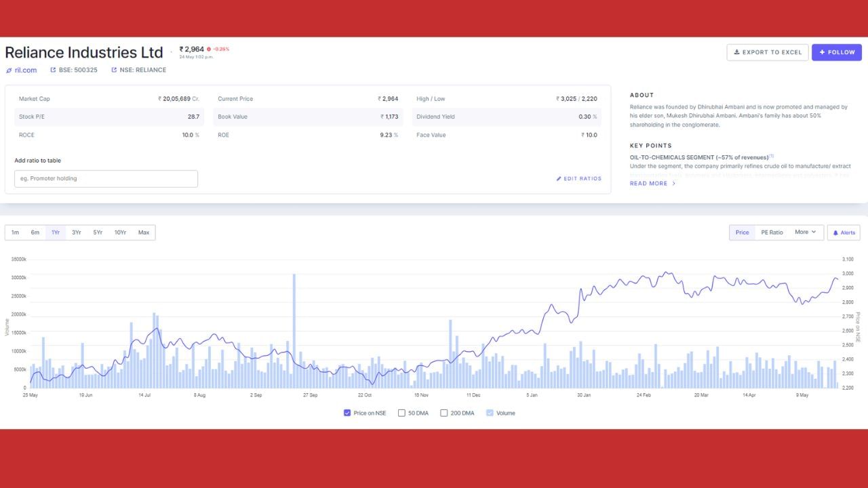Click the Face Value amount ₹ 10.0

click(589, 135)
